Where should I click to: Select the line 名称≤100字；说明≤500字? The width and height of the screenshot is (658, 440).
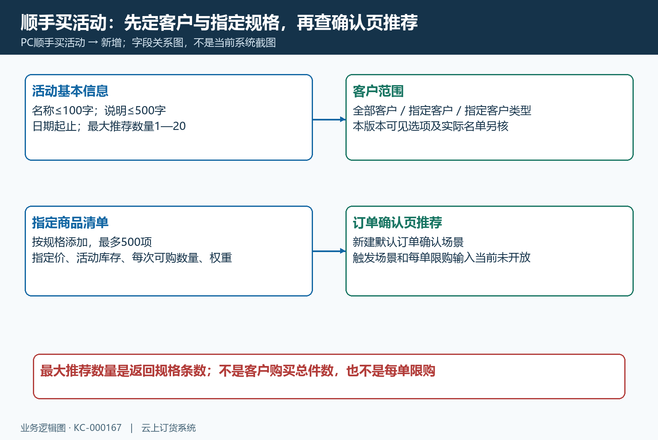tap(99, 110)
